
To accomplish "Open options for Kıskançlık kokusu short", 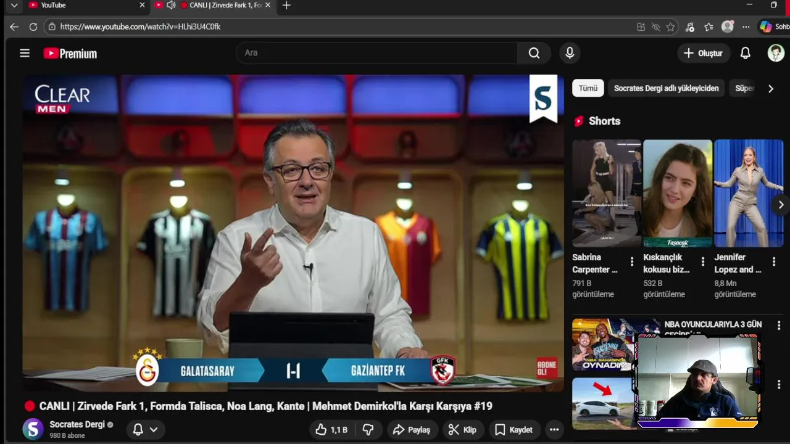I will pyautogui.click(x=702, y=261).
